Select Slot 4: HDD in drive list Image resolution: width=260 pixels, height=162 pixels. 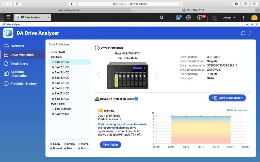(70, 78)
